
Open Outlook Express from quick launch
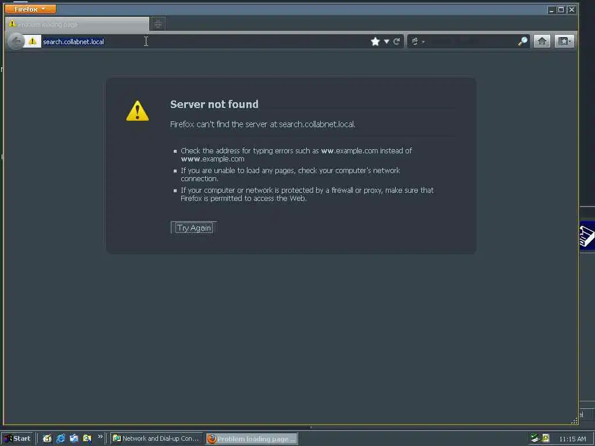74,438
